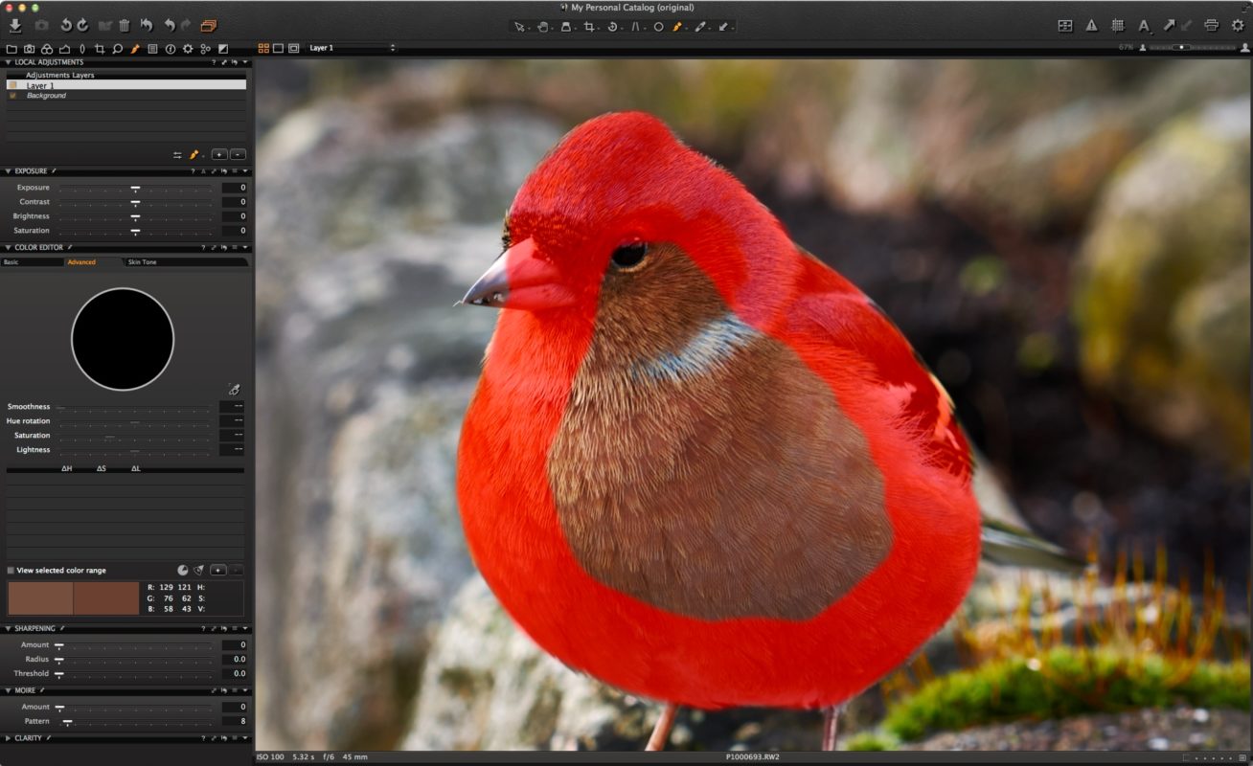Toggle the viewer multi-view layout icon

click(262, 47)
